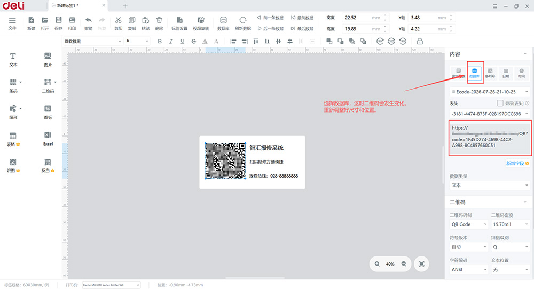Save the label using 保存
The width and height of the screenshot is (534, 289).
tap(59, 23)
